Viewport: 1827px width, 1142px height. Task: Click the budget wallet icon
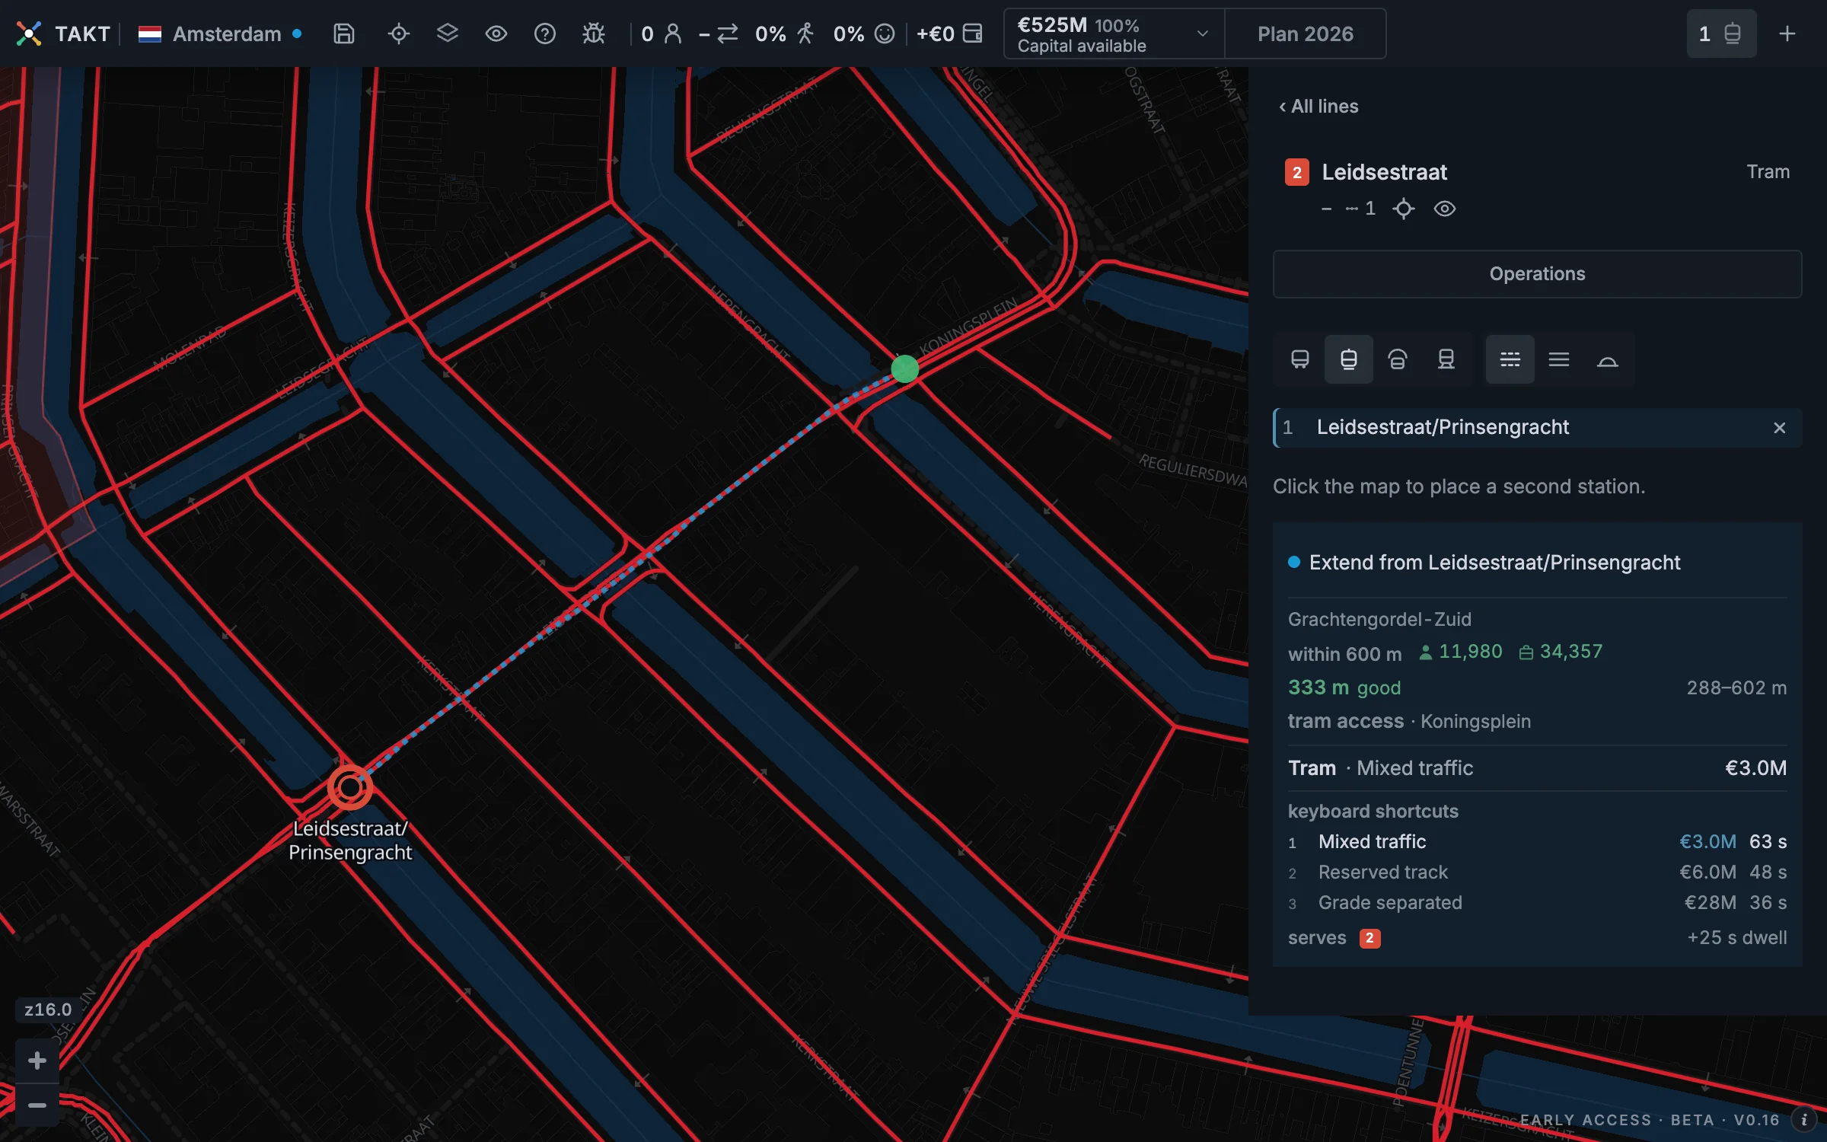click(x=973, y=33)
